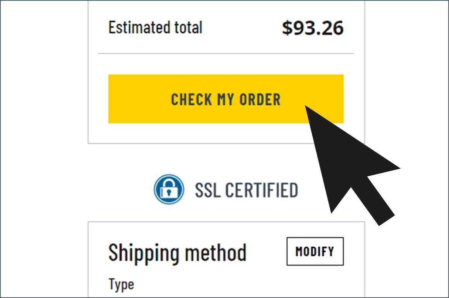Image resolution: width=449 pixels, height=298 pixels.
Task: Click the yellow CHECK MY ORDER button
Action: pyautogui.click(x=226, y=99)
